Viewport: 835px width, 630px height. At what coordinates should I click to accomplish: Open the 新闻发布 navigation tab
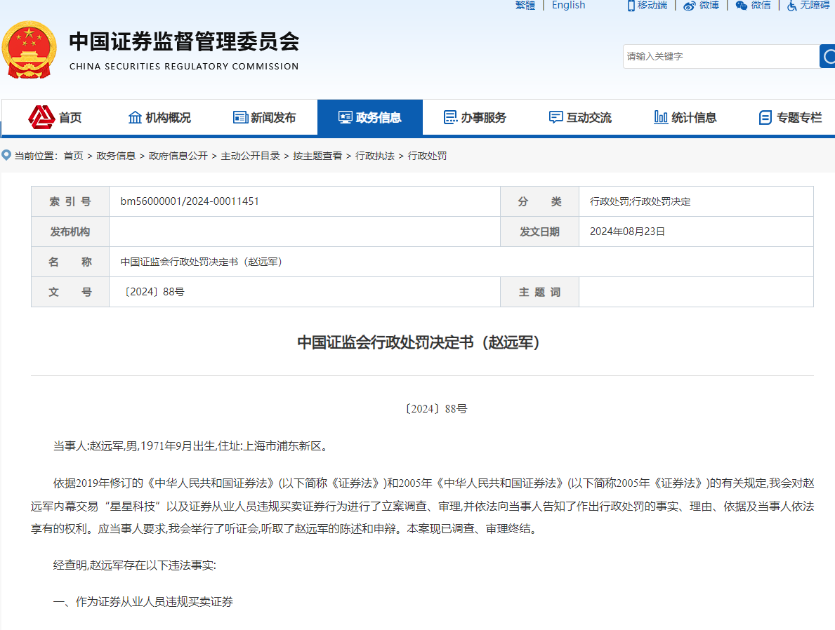(x=265, y=117)
